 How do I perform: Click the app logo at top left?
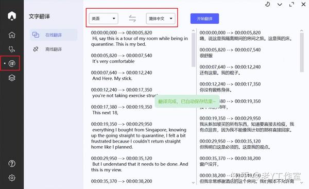[12, 16]
